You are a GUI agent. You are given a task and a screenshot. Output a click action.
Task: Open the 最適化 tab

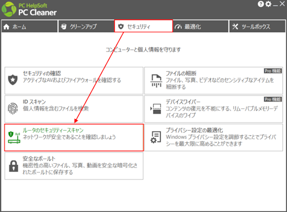[x=201, y=26]
